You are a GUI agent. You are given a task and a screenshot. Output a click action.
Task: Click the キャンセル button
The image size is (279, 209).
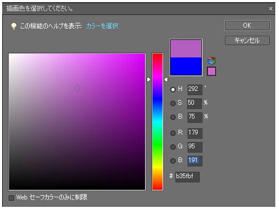pos(247,40)
